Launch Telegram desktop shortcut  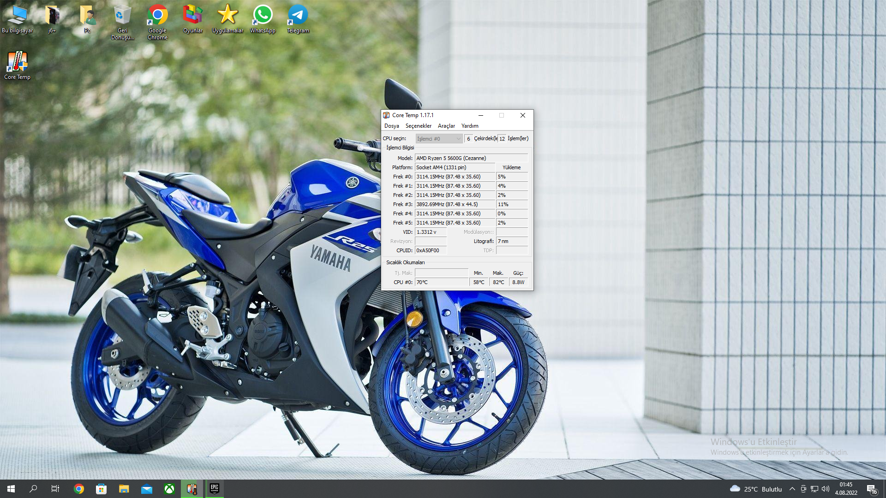298,19
